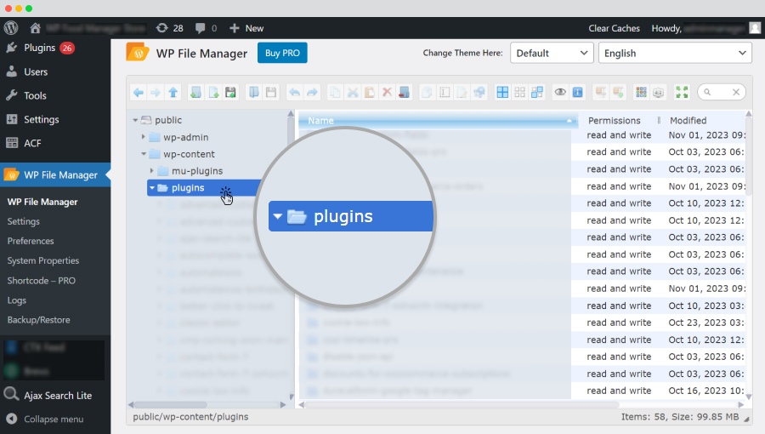Expand the mu-plugins folder arrow
Image resolution: width=765 pixels, height=434 pixels.
click(152, 171)
